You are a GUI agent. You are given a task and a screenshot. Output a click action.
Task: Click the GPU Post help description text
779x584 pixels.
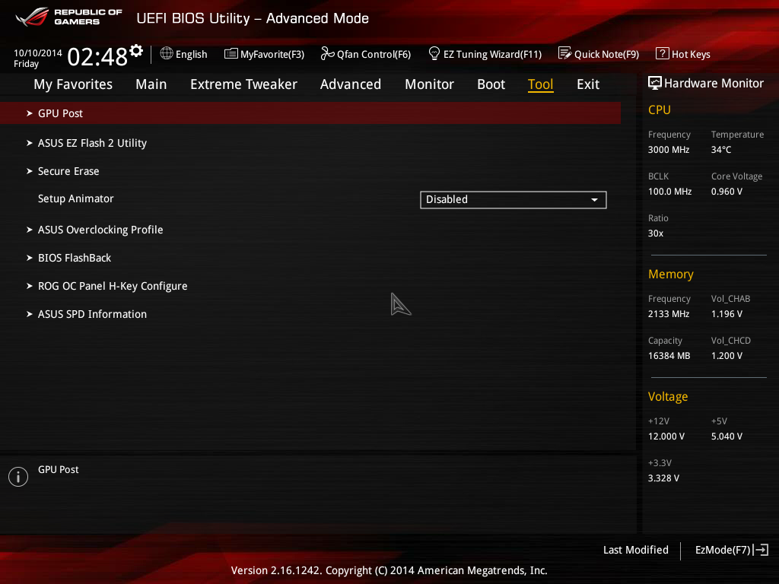pos(59,469)
